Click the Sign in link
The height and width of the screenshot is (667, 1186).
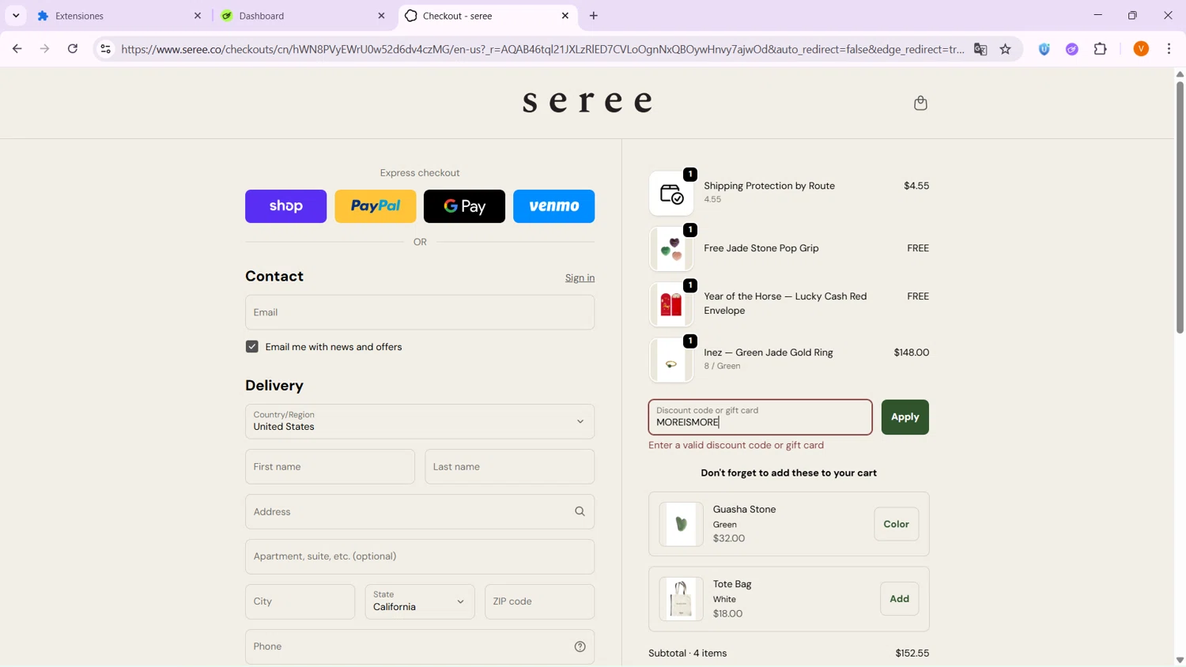(x=580, y=278)
